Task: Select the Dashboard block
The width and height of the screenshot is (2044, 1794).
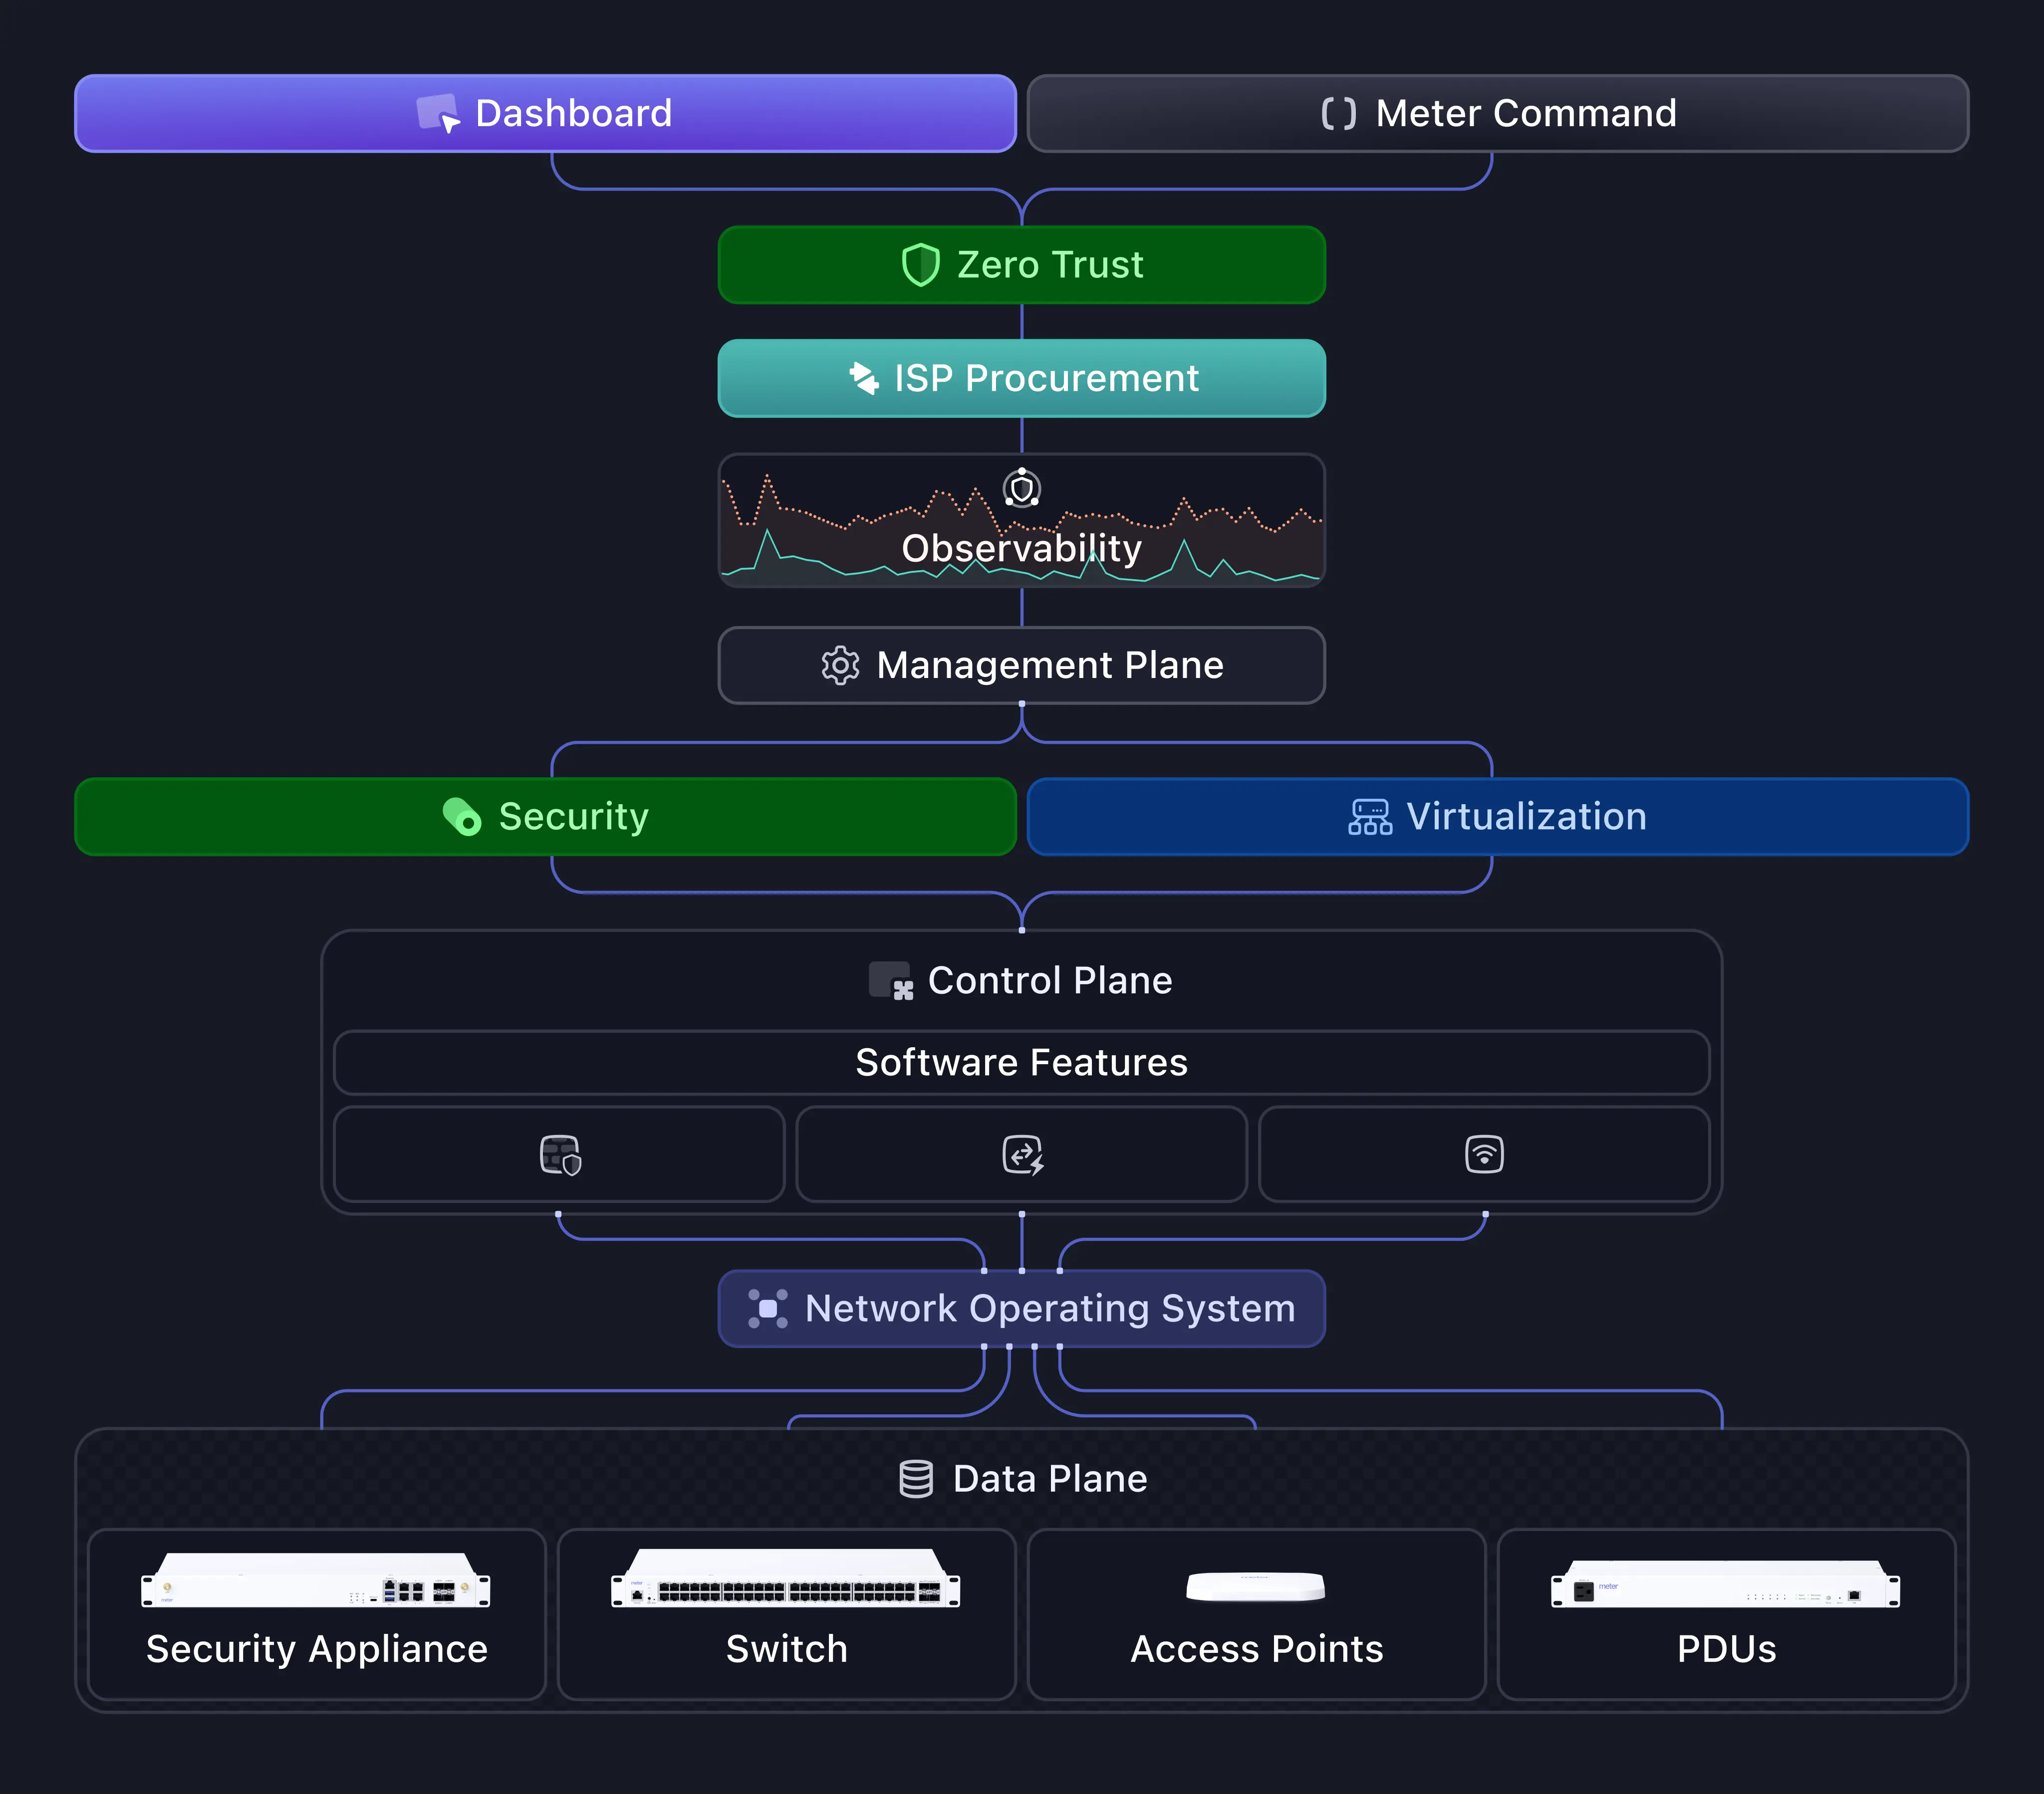Action: point(546,113)
